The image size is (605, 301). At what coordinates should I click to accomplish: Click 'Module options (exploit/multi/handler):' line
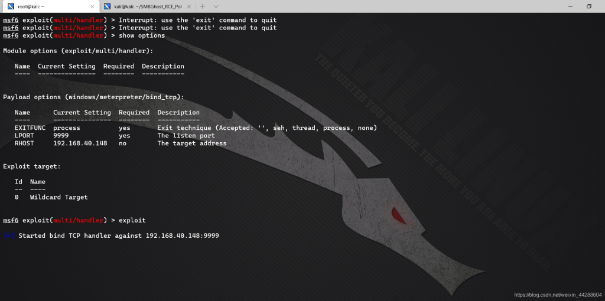point(79,51)
